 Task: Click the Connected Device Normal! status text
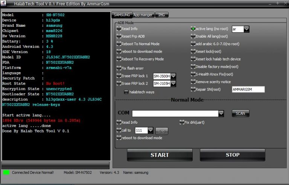point(33,173)
